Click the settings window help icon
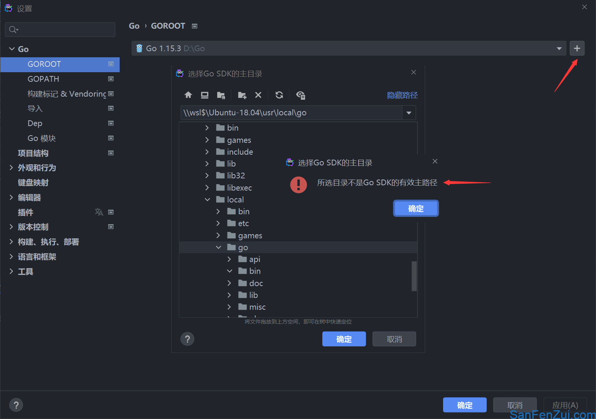This screenshot has width=596, height=419. point(16,405)
